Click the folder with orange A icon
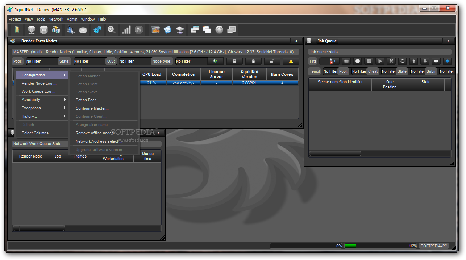Screen dimensions: 466x260 (x=155, y=30)
